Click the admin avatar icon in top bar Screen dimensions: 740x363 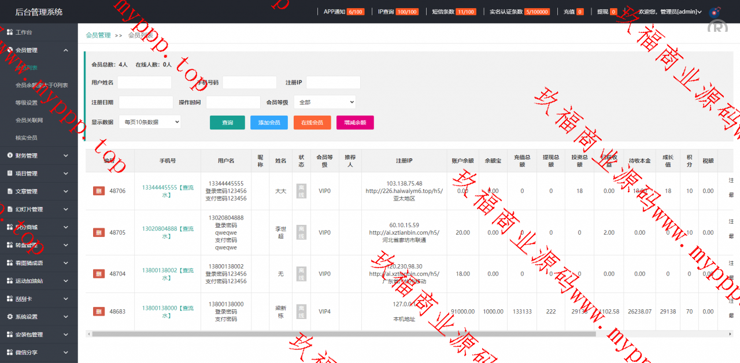tap(715, 12)
